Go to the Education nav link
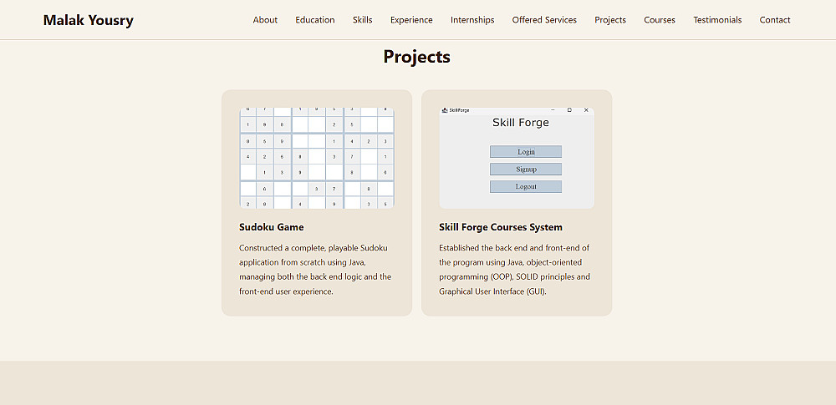The width and height of the screenshot is (836, 405). tap(314, 20)
